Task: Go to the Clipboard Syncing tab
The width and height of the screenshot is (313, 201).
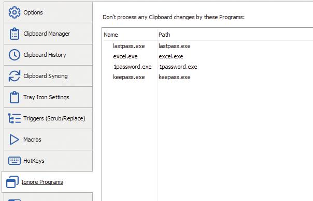Action: (x=48, y=76)
